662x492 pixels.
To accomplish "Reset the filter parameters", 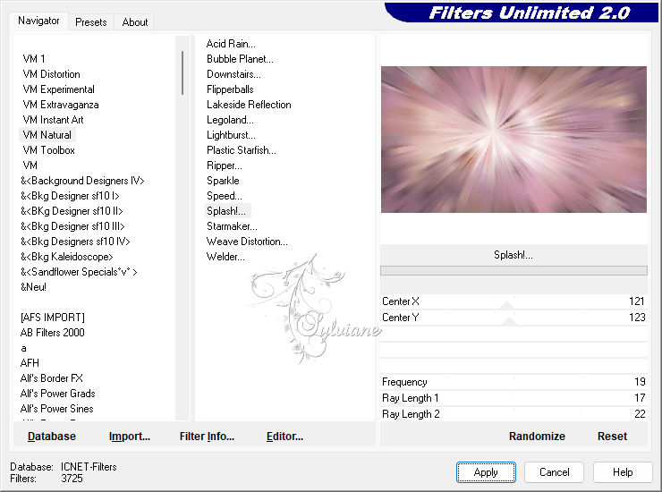I will [612, 437].
